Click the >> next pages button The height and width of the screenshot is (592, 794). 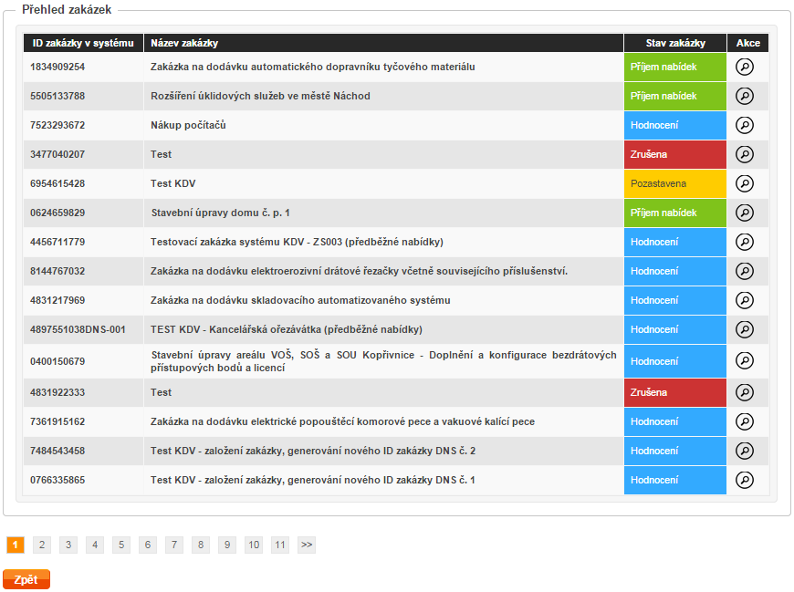click(307, 545)
